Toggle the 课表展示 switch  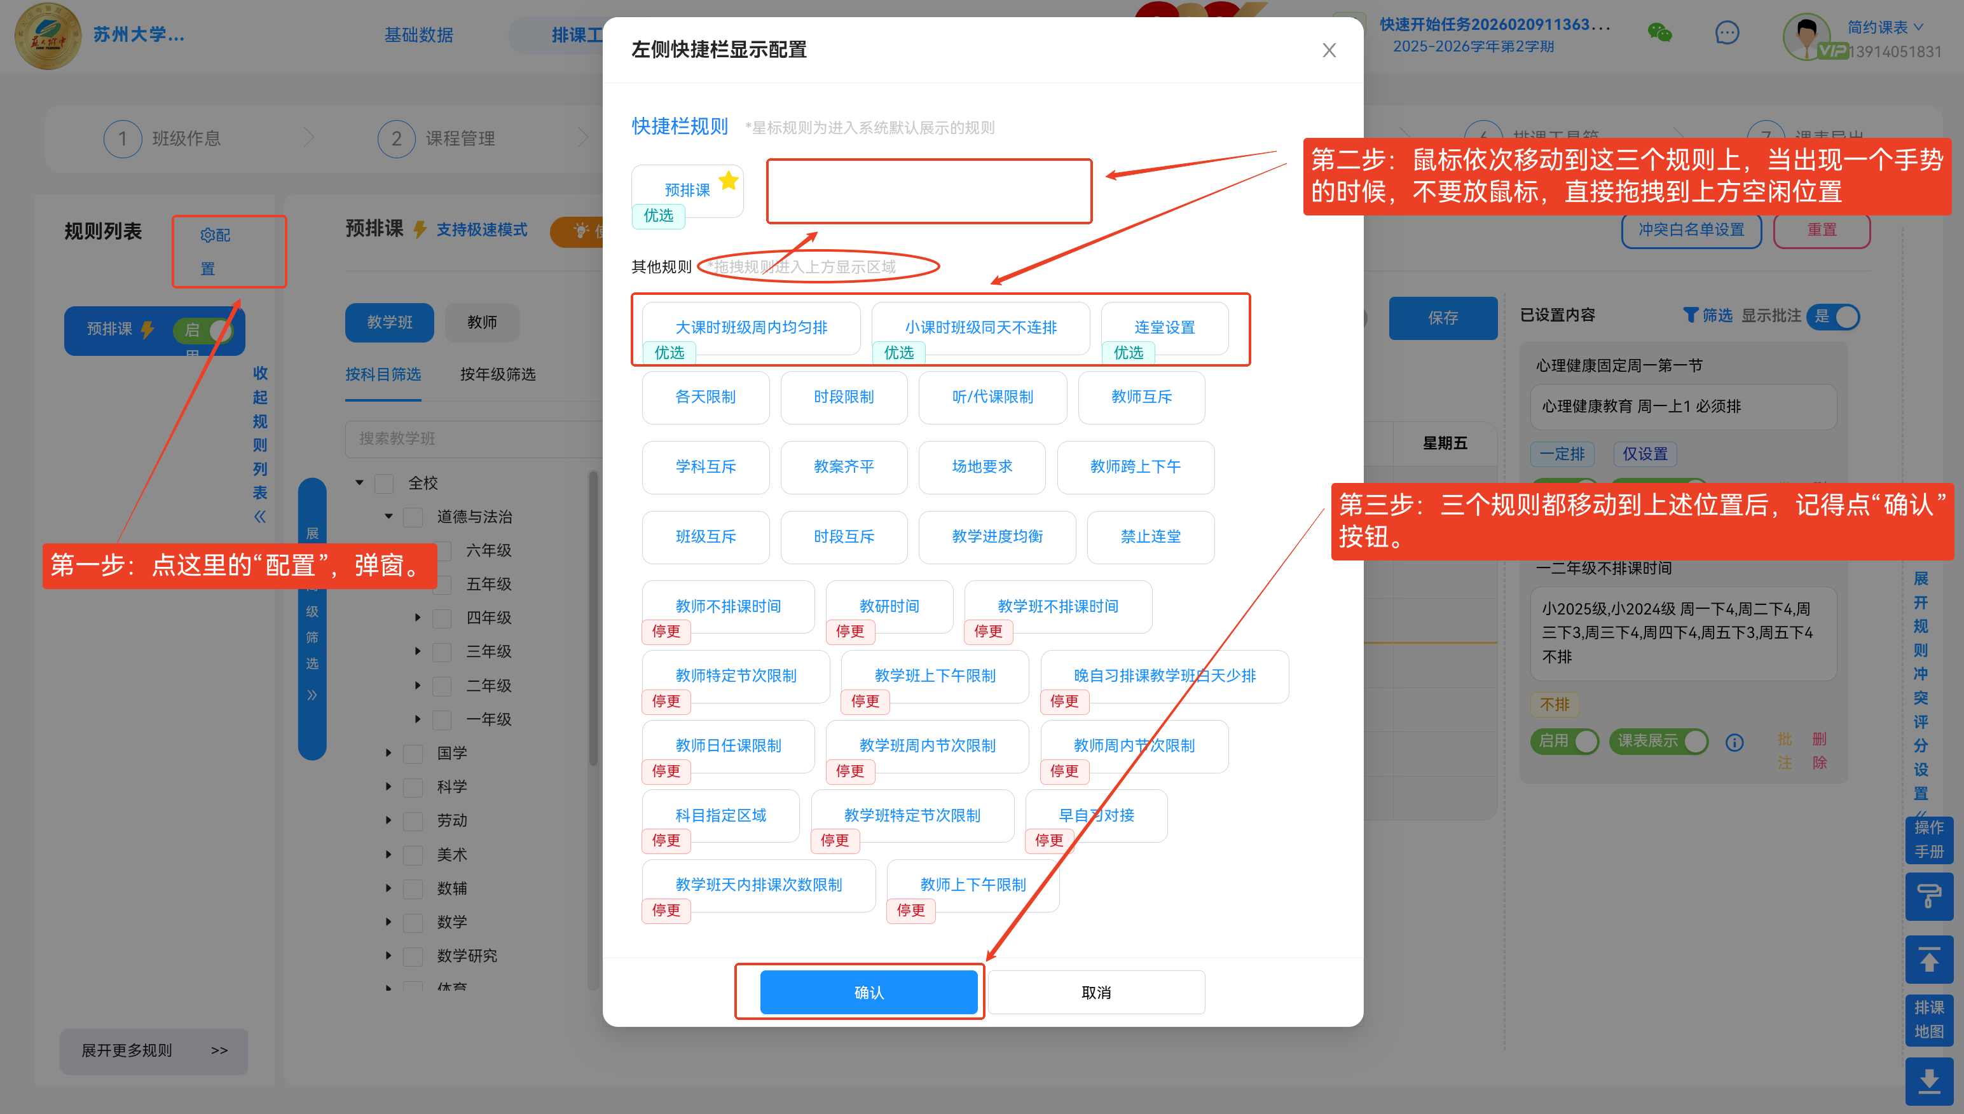[1659, 740]
